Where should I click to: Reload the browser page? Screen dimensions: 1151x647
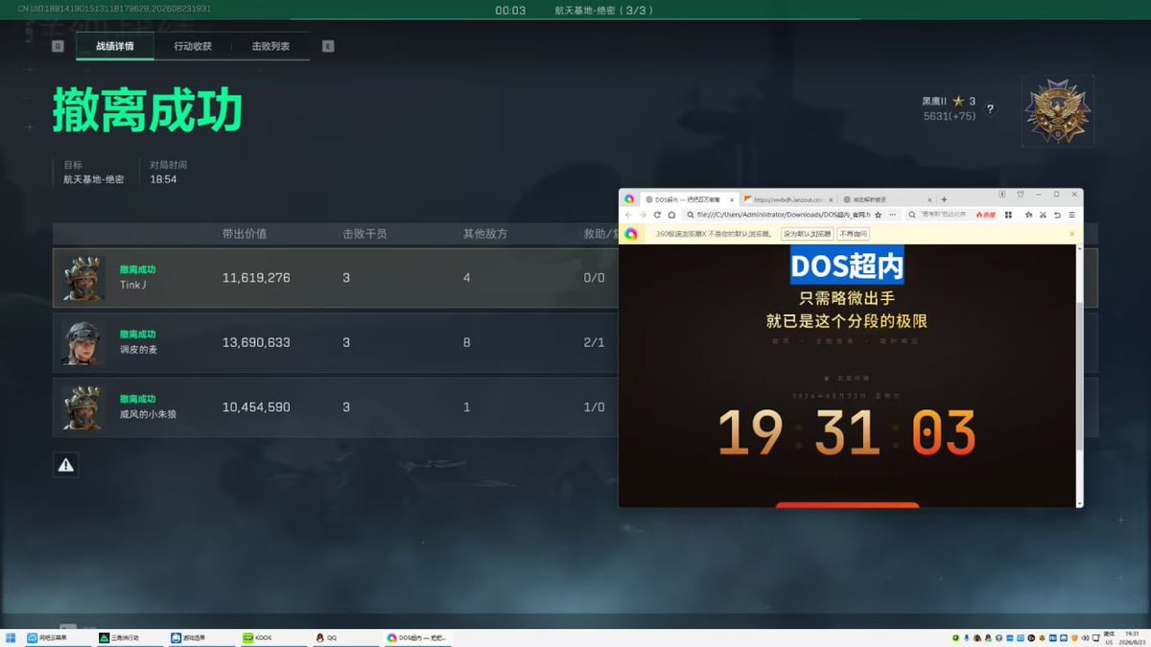coord(657,215)
